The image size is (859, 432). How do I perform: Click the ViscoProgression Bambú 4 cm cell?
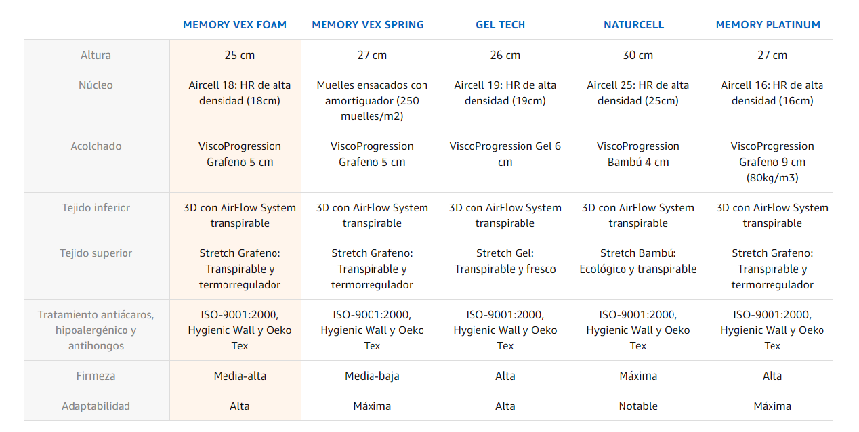(x=637, y=162)
